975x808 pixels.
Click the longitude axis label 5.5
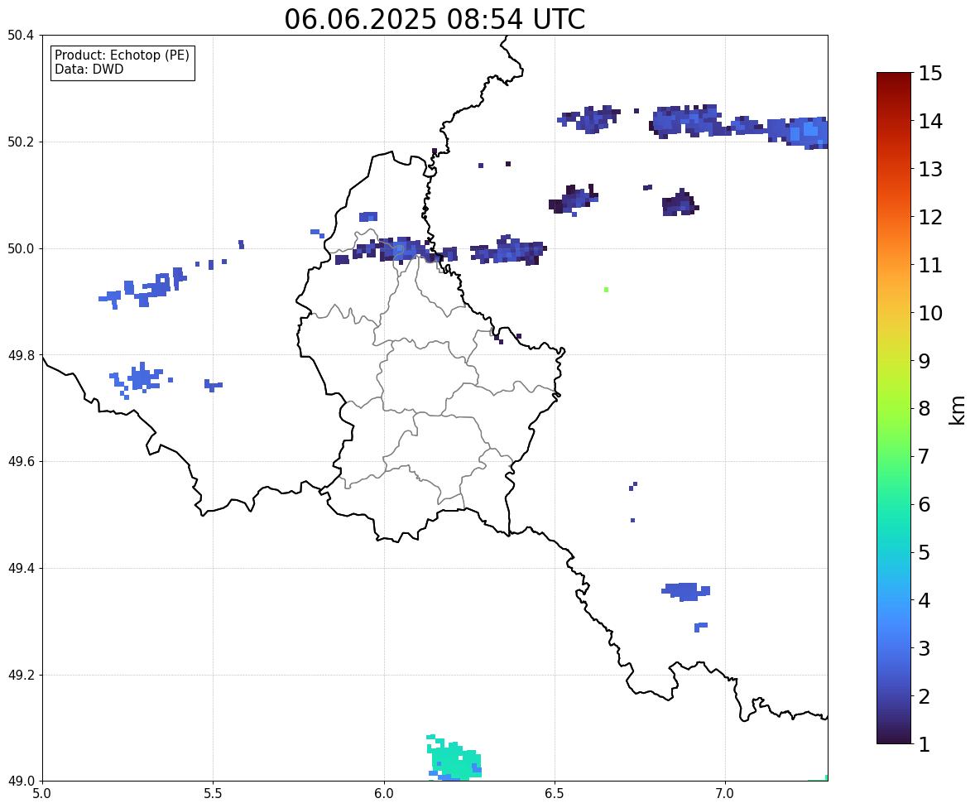[x=214, y=794]
